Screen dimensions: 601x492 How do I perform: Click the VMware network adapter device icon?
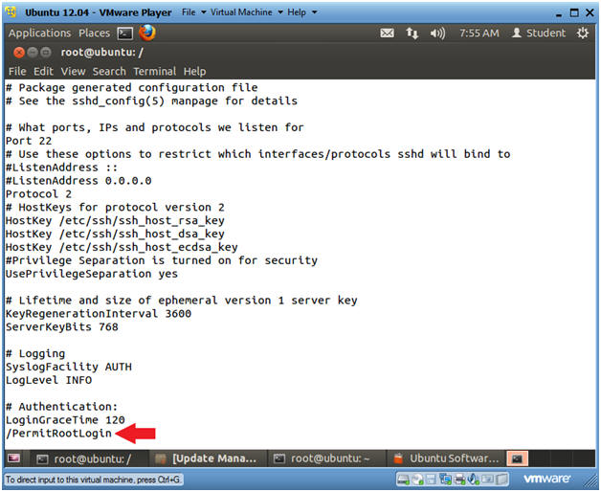[445, 479]
